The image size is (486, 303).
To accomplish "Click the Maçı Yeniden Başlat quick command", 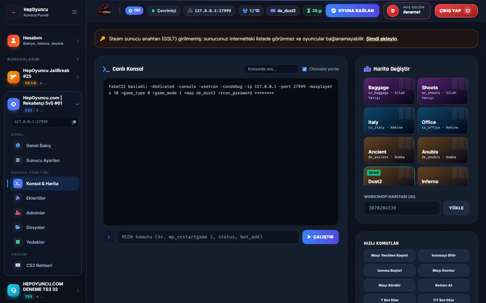I will [x=389, y=256].
